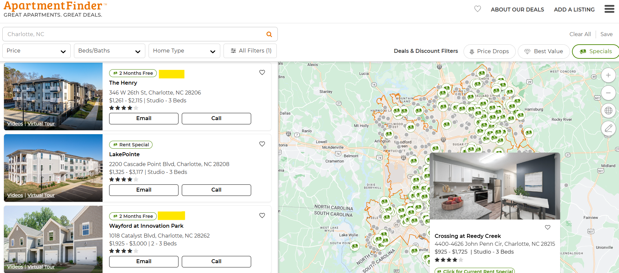Switch map to satellite globe view

point(608,111)
